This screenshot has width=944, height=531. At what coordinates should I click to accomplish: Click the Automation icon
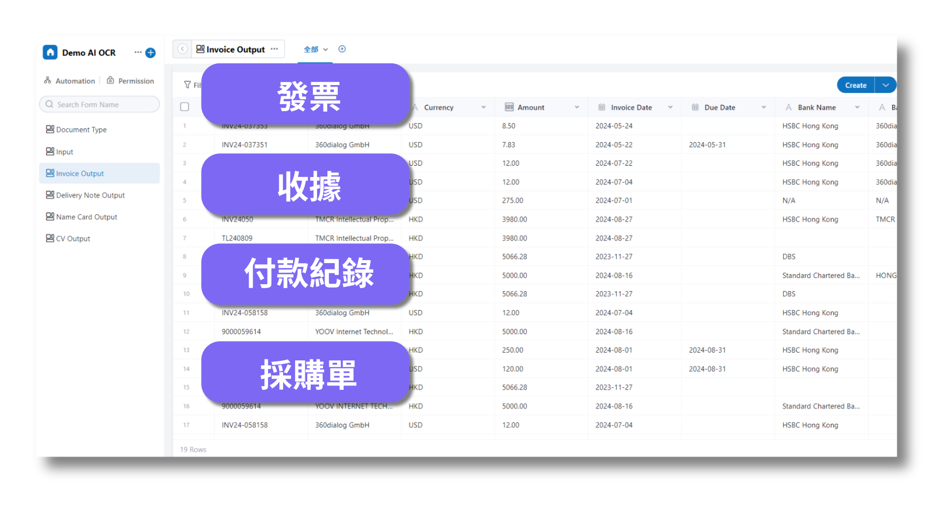point(48,80)
